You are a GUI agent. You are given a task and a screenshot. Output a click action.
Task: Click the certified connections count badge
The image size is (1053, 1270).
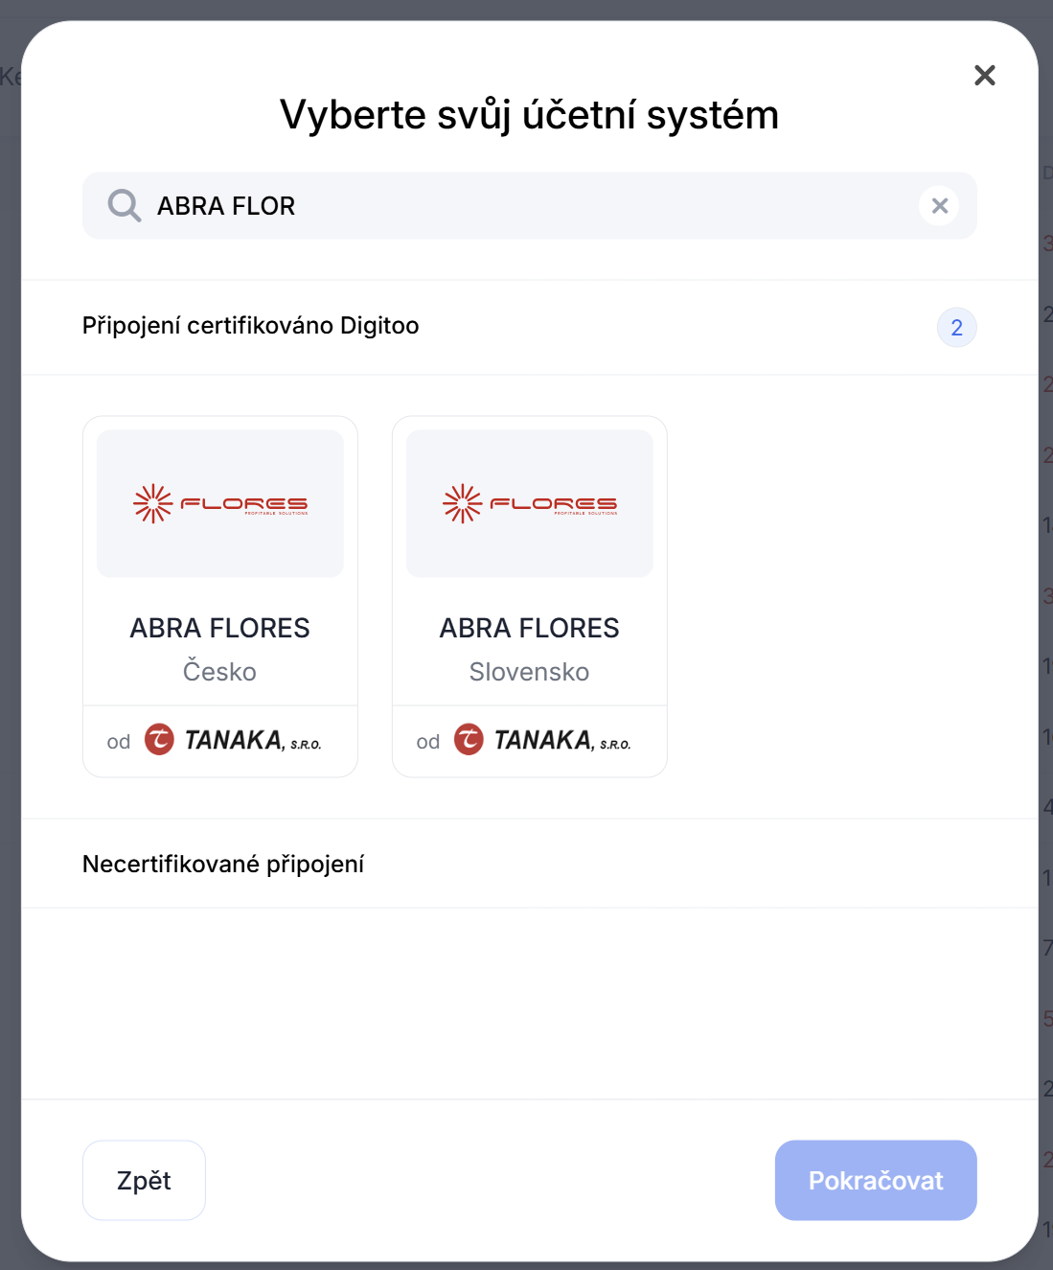(x=956, y=328)
